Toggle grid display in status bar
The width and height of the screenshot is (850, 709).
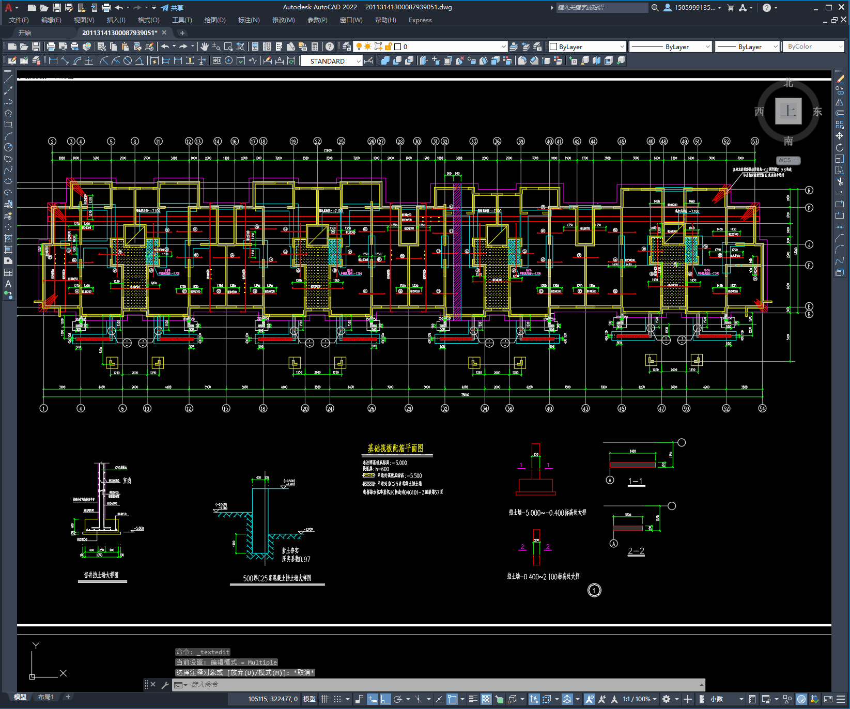coord(325,699)
